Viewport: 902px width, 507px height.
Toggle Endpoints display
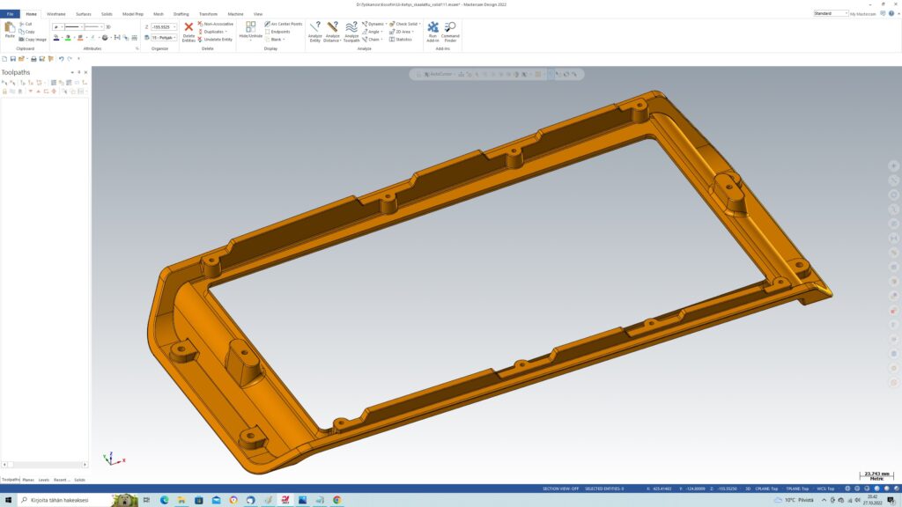pyautogui.click(x=280, y=32)
